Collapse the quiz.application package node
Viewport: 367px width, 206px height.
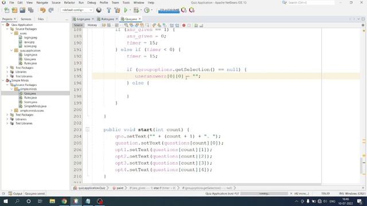click(11, 50)
